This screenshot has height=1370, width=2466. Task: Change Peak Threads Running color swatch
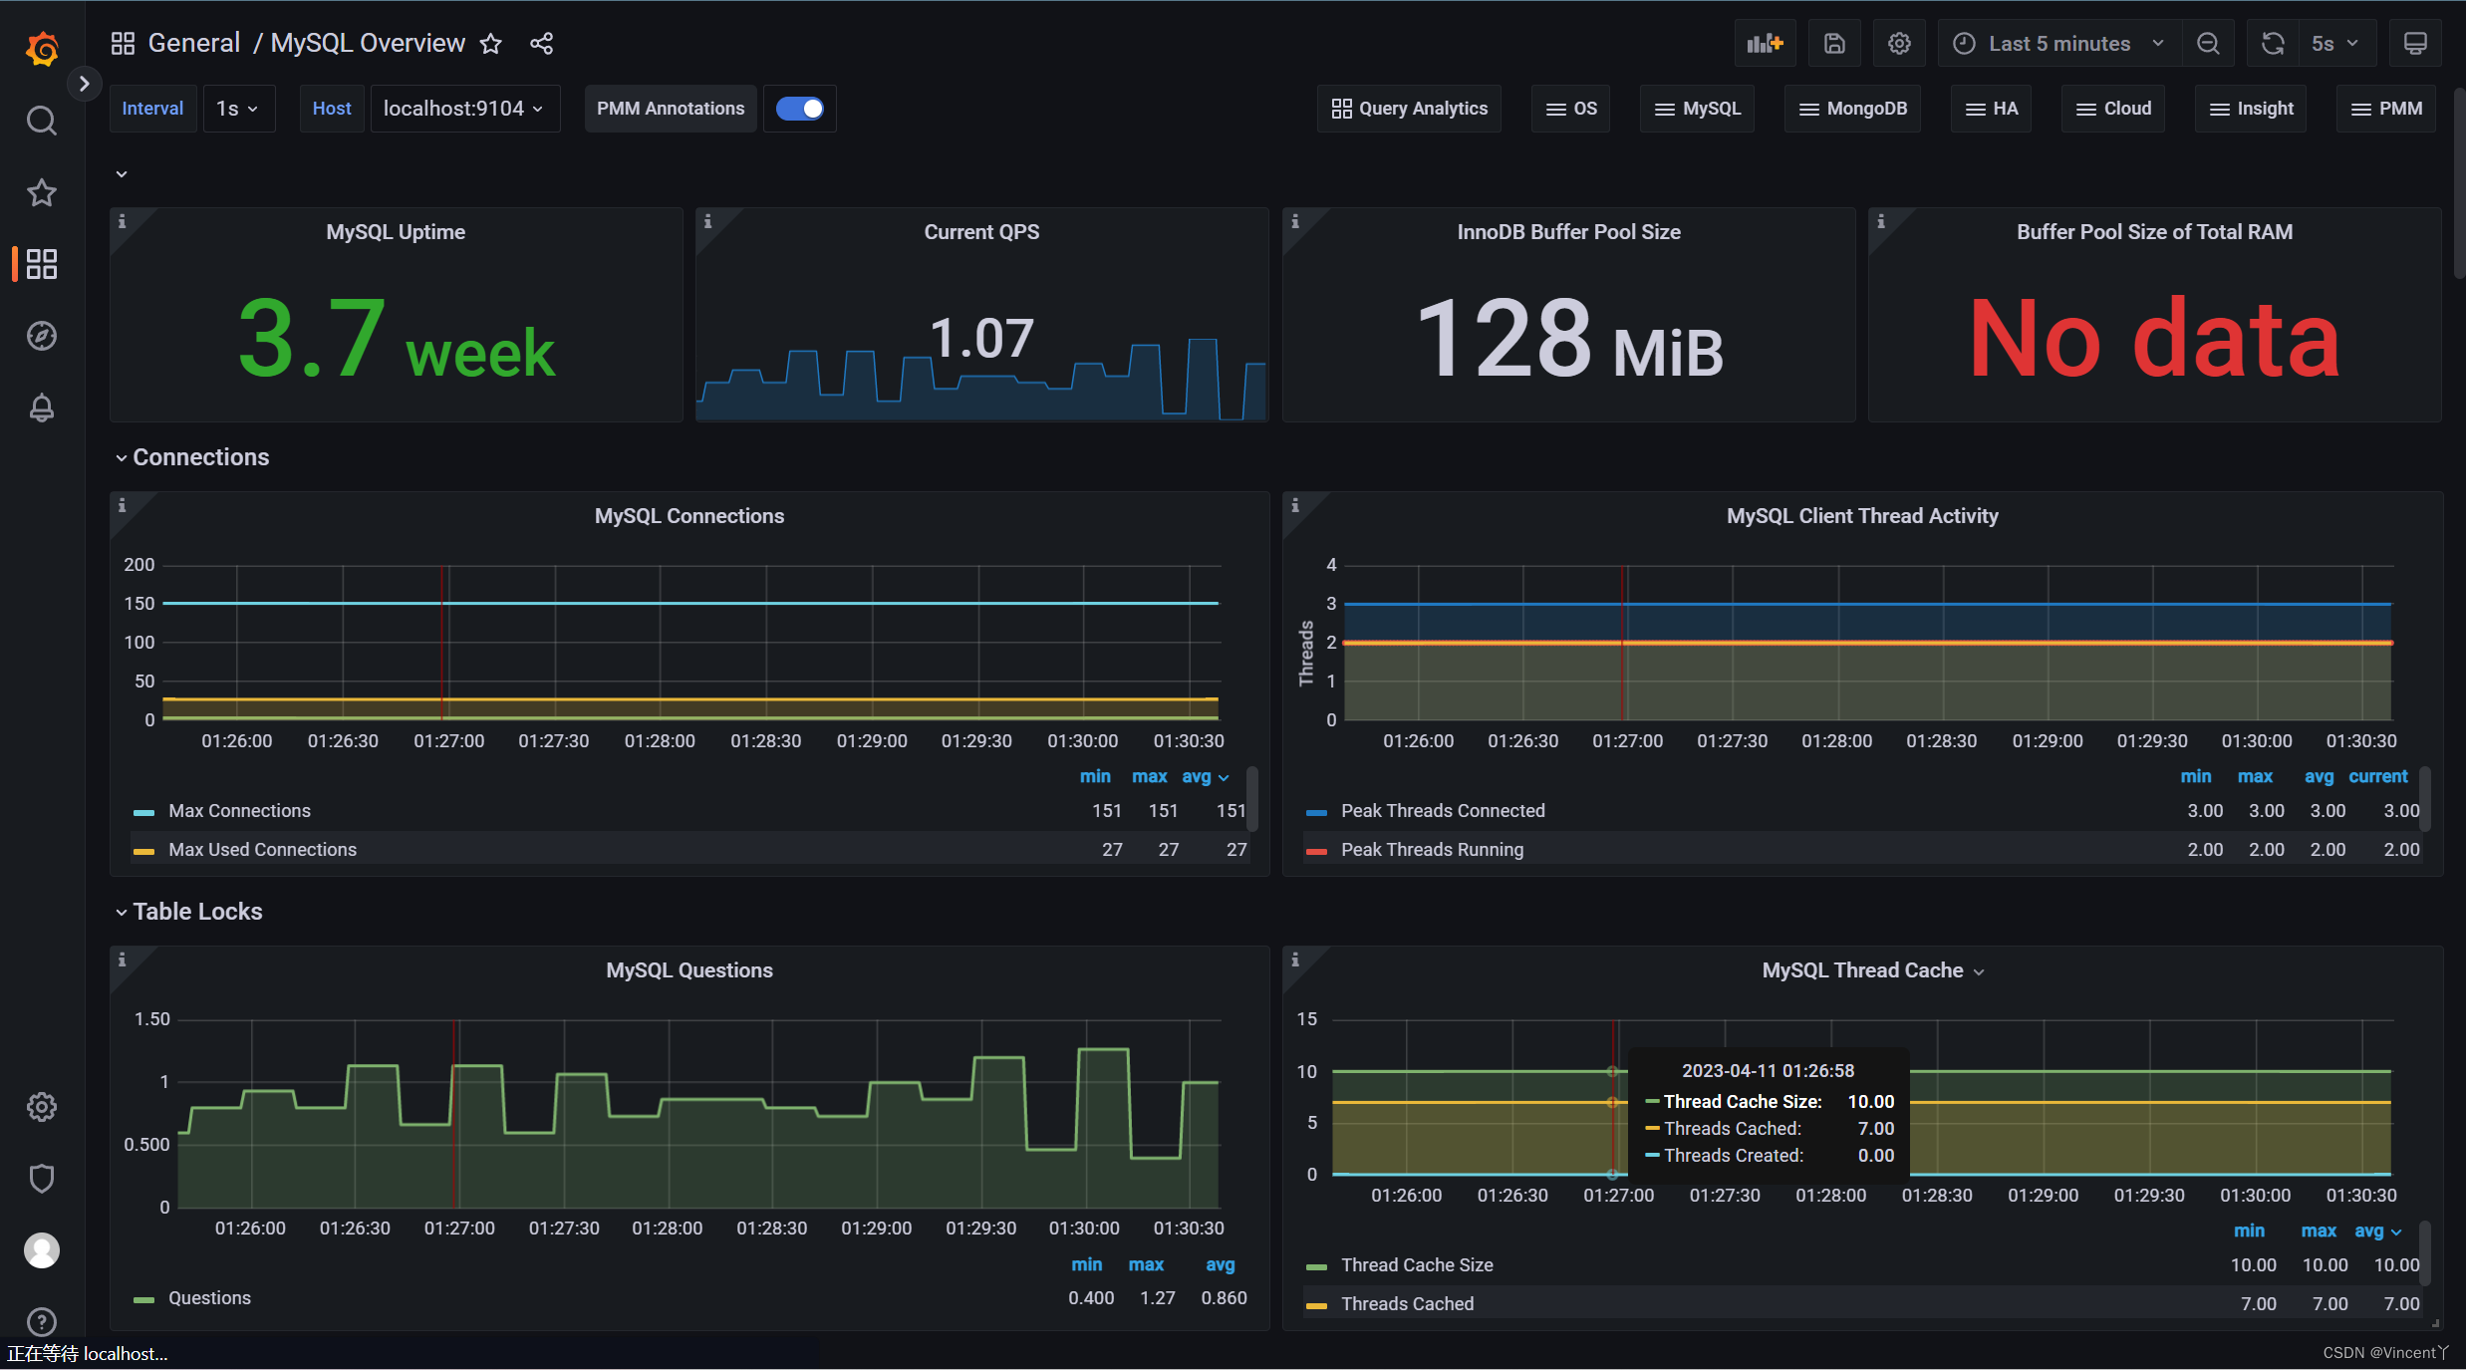[x=1316, y=852]
